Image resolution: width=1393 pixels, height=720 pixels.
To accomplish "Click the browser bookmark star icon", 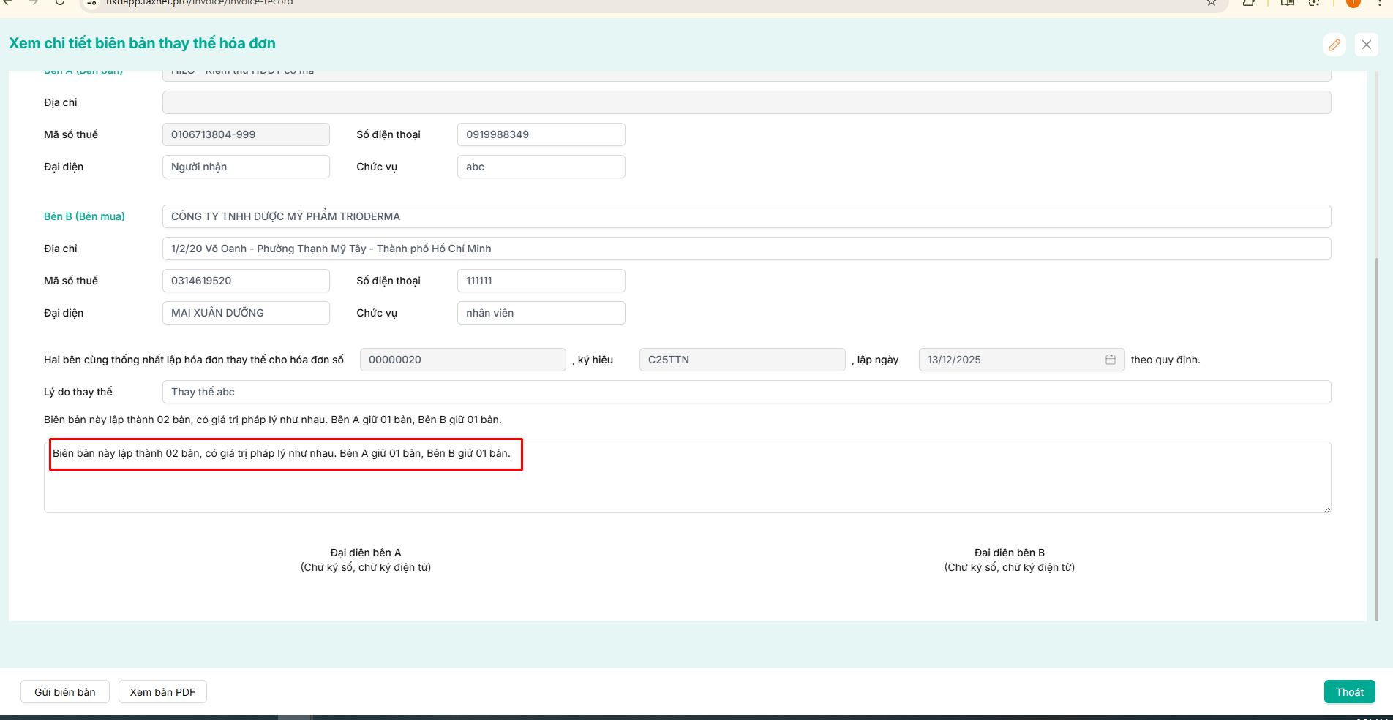I will pos(1212,3).
